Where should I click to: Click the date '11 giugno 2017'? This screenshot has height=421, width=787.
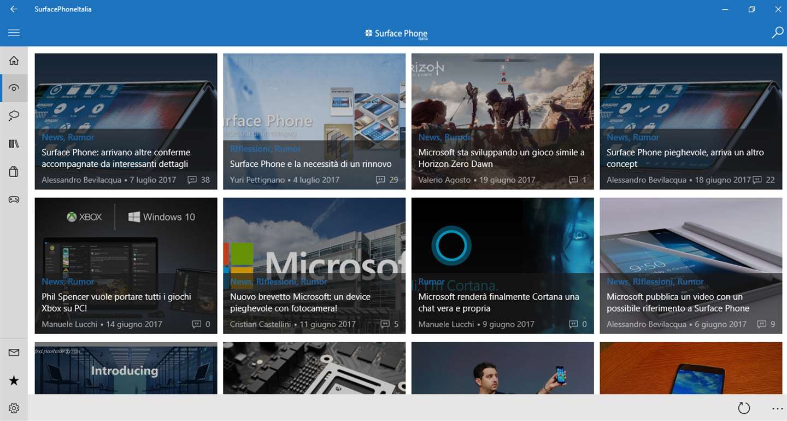click(328, 324)
